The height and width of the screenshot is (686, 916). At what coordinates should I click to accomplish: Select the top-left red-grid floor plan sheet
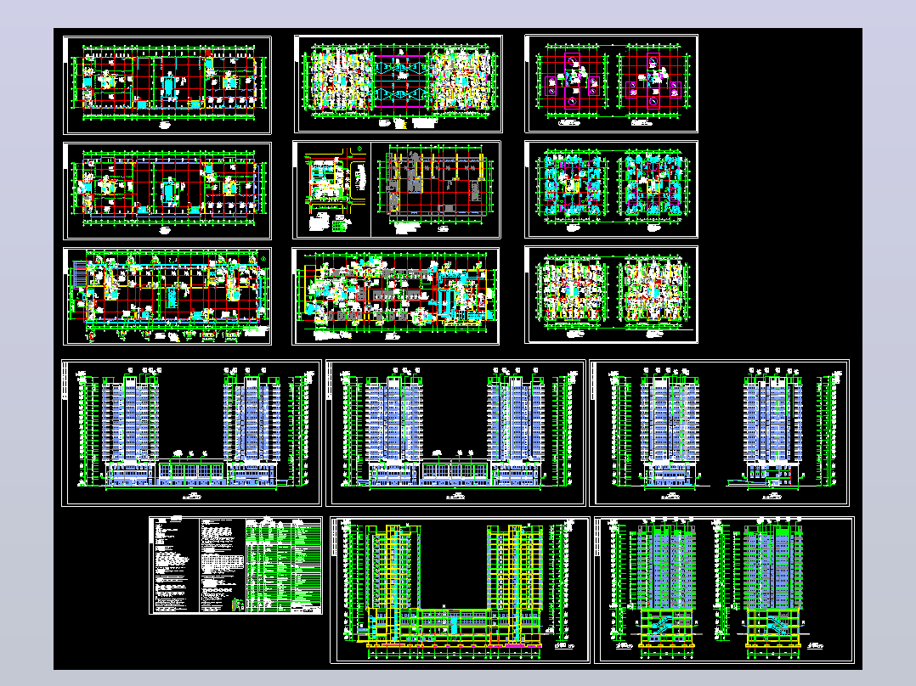(x=167, y=85)
